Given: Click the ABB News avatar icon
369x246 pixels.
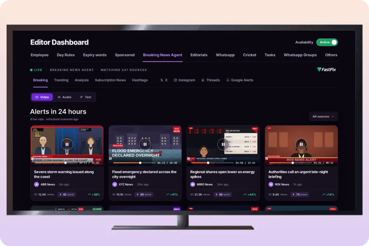Looking at the screenshot, I should (x=36, y=184).
